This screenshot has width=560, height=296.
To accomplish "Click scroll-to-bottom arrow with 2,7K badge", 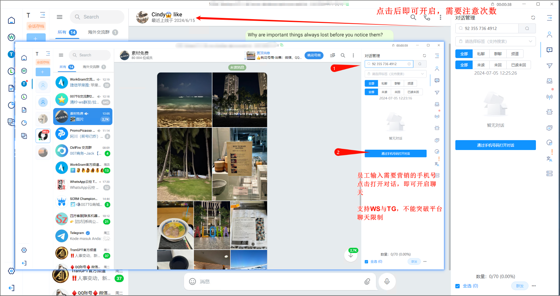I will click(351, 255).
